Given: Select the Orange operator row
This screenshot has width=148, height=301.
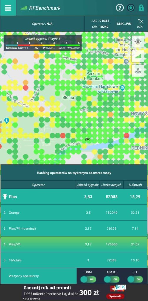Looking at the screenshot, I should 74,213.
